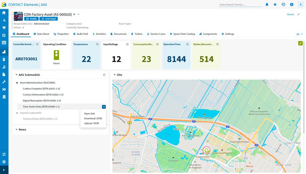Click the pin icon beside Assets
This screenshot has width=306, height=174.
[x=299, y=14]
